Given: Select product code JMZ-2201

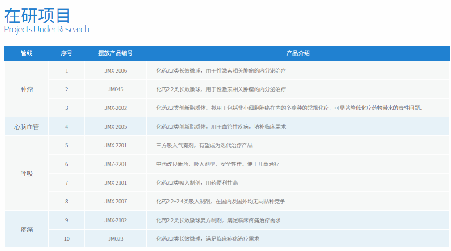Looking at the screenshot, I should click(116, 164).
